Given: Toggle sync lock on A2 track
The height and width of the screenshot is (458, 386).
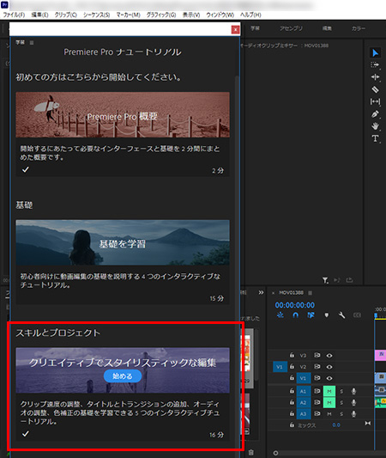Looking at the screenshot, I should coord(317,402).
